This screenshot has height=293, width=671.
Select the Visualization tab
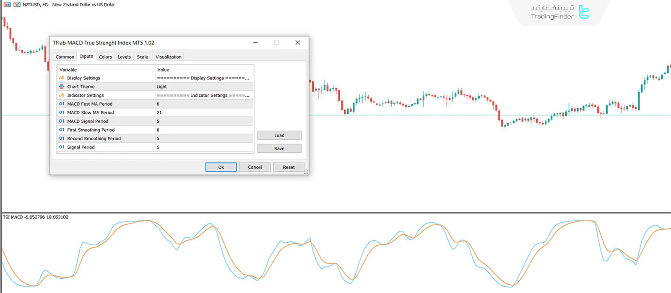coord(168,57)
